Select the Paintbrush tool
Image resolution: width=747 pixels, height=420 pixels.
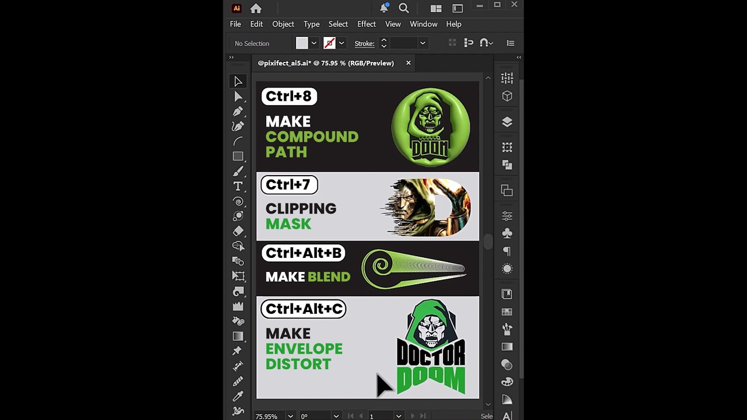238,171
